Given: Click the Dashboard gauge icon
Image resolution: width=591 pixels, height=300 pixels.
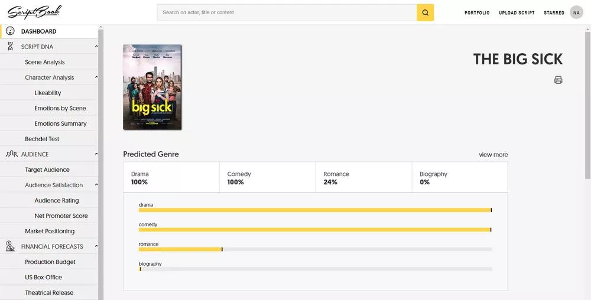Looking at the screenshot, I should [x=11, y=31].
